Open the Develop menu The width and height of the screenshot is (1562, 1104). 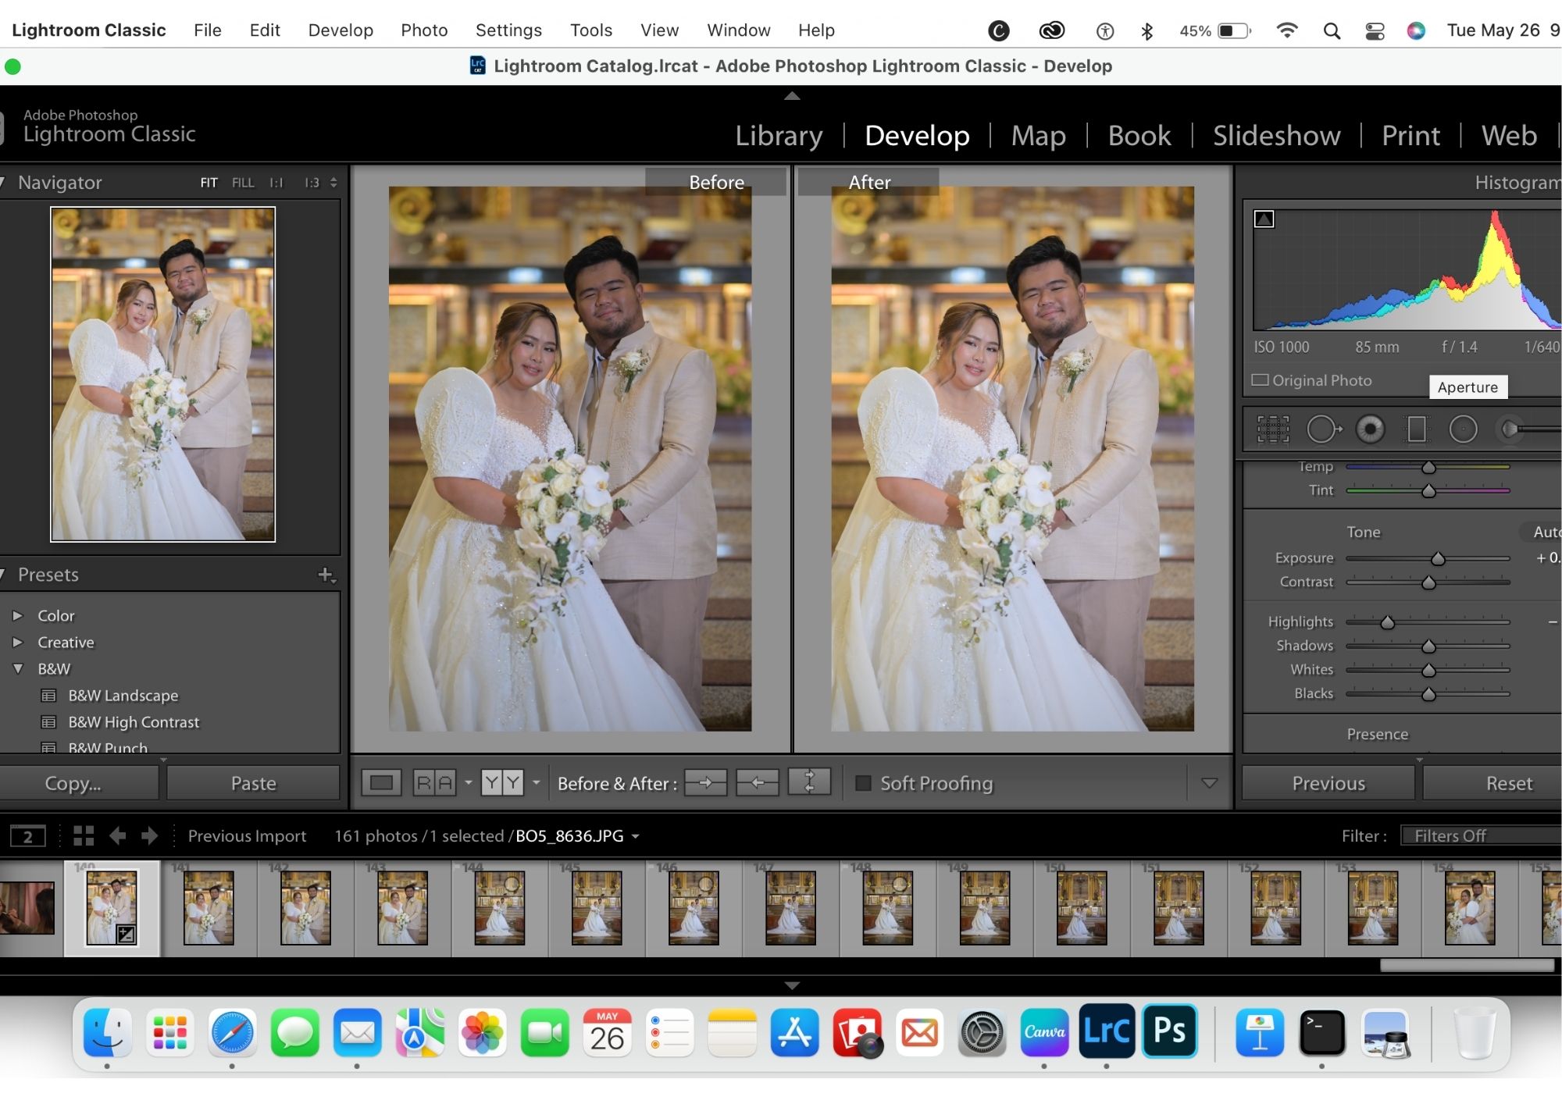click(x=341, y=30)
